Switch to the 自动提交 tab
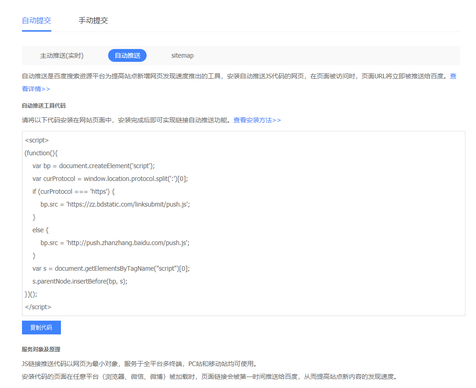The image size is (476, 388). (37, 21)
